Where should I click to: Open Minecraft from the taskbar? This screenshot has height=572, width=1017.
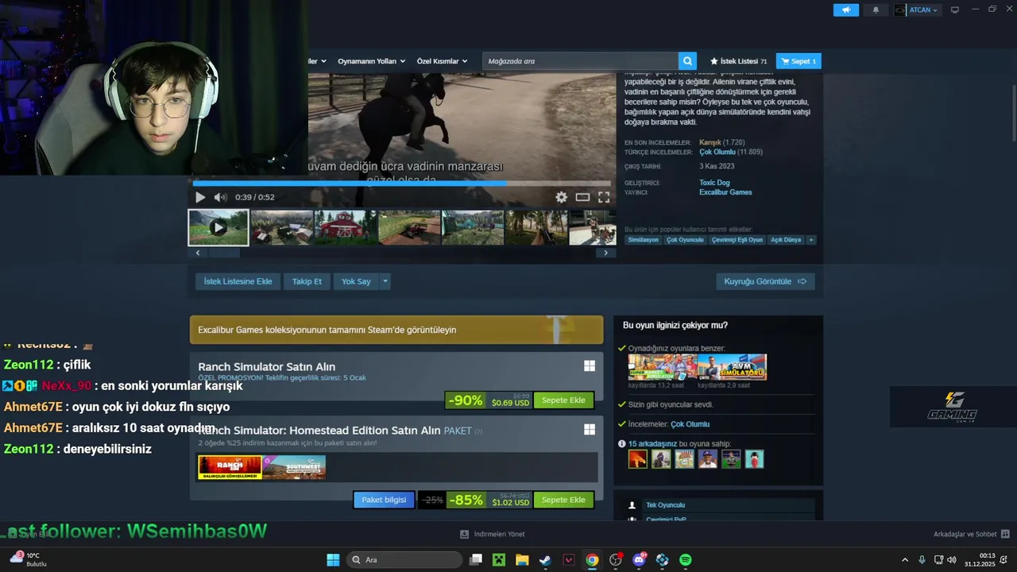[498, 560]
